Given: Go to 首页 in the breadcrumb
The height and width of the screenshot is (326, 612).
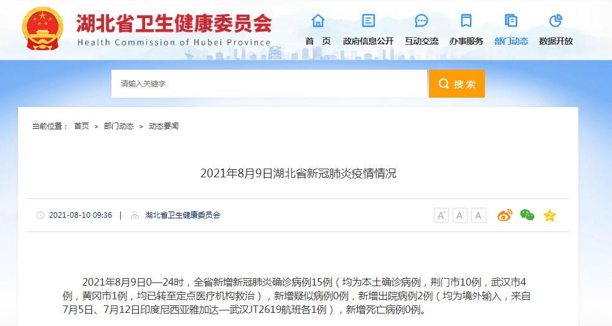Looking at the screenshot, I should pos(82,126).
